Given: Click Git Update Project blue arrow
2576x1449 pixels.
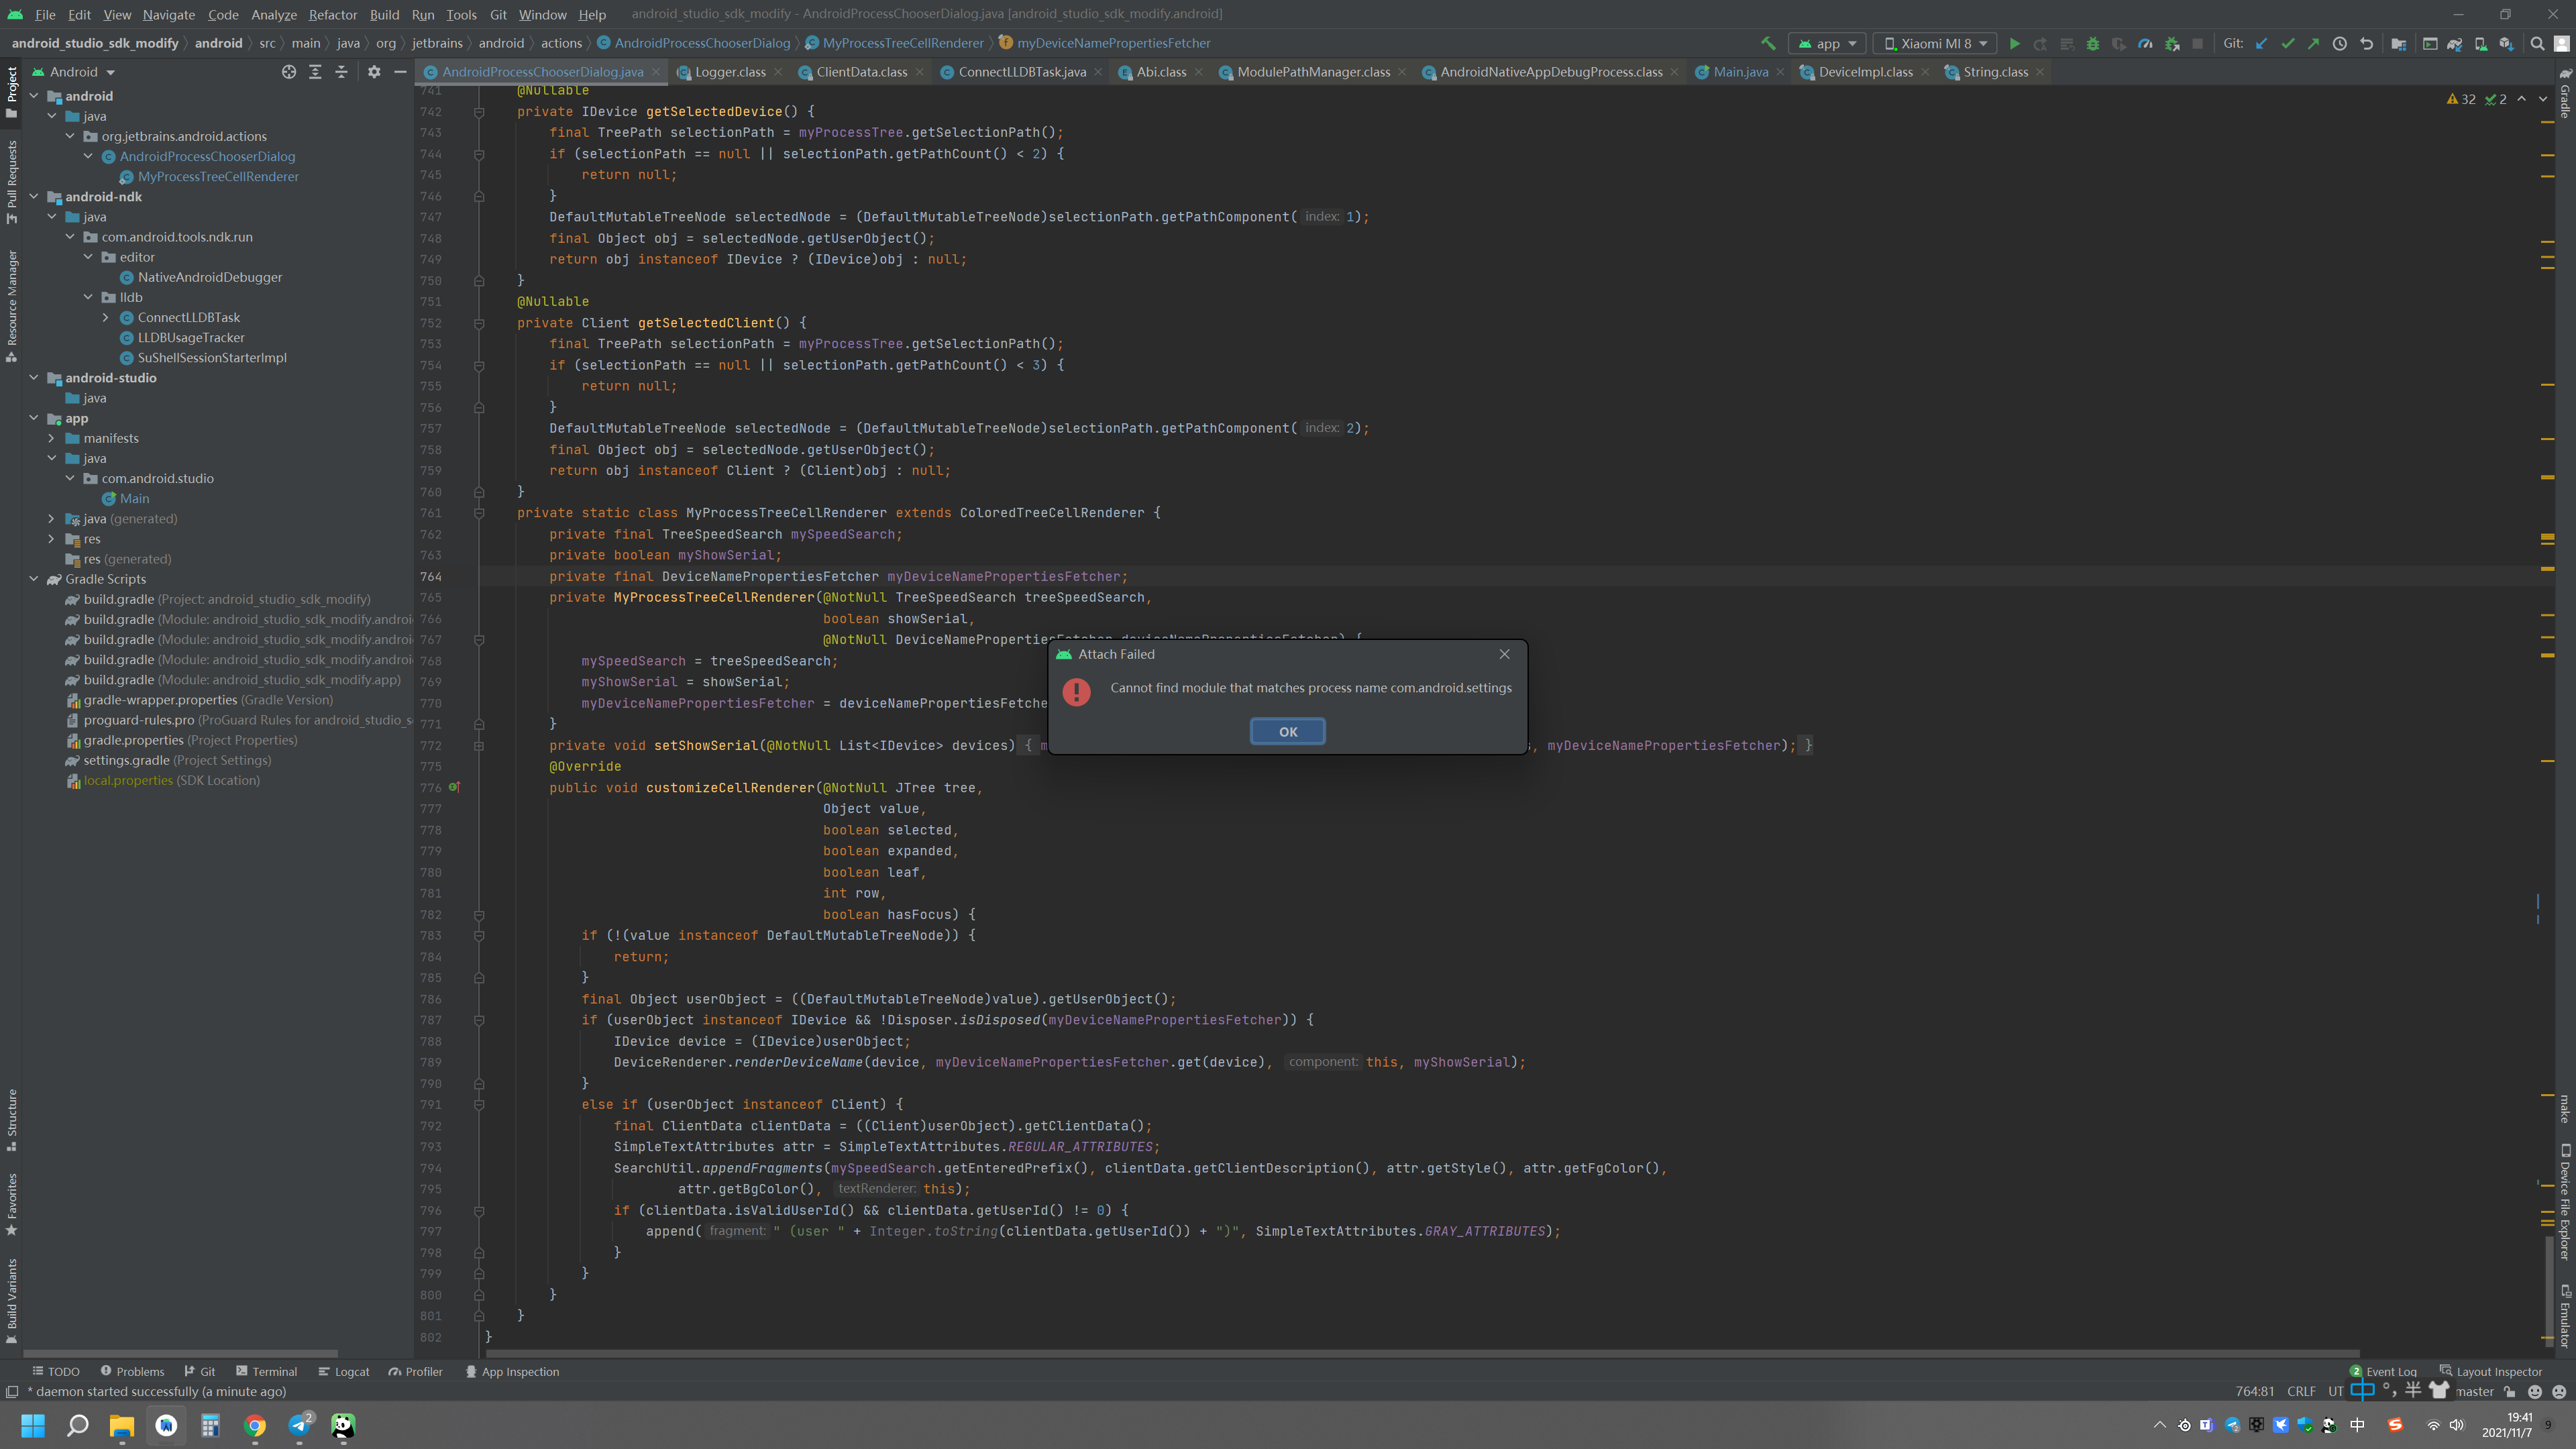Looking at the screenshot, I should (2262, 43).
